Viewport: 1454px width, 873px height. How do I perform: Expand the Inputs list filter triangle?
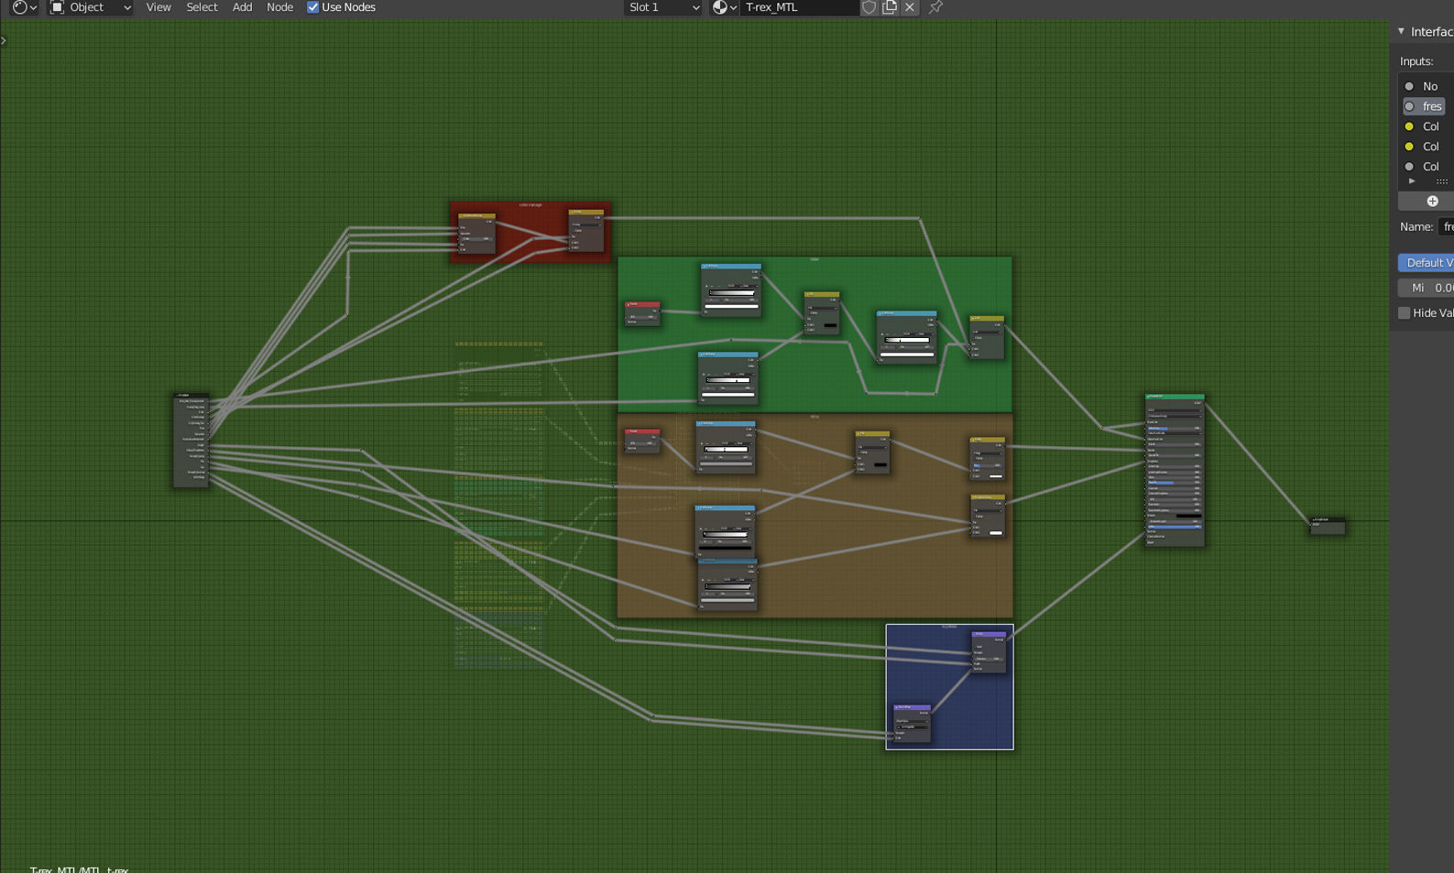[x=1412, y=181]
